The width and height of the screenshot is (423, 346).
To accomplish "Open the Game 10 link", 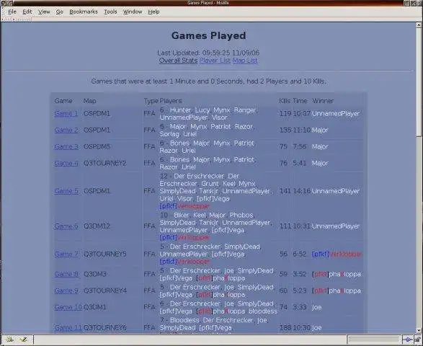I will coord(68,307).
